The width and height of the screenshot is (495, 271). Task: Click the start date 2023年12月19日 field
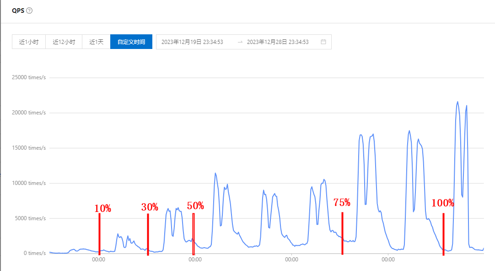pos(192,42)
